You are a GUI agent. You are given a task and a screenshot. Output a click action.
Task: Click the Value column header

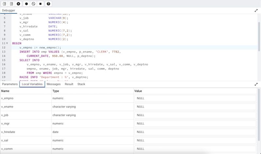point(195,91)
